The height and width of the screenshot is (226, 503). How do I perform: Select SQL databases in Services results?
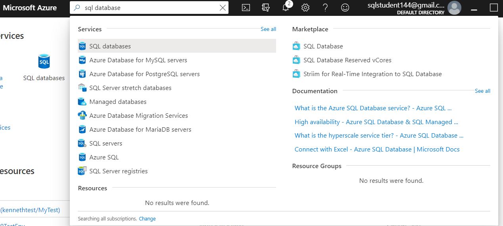pyautogui.click(x=110, y=46)
